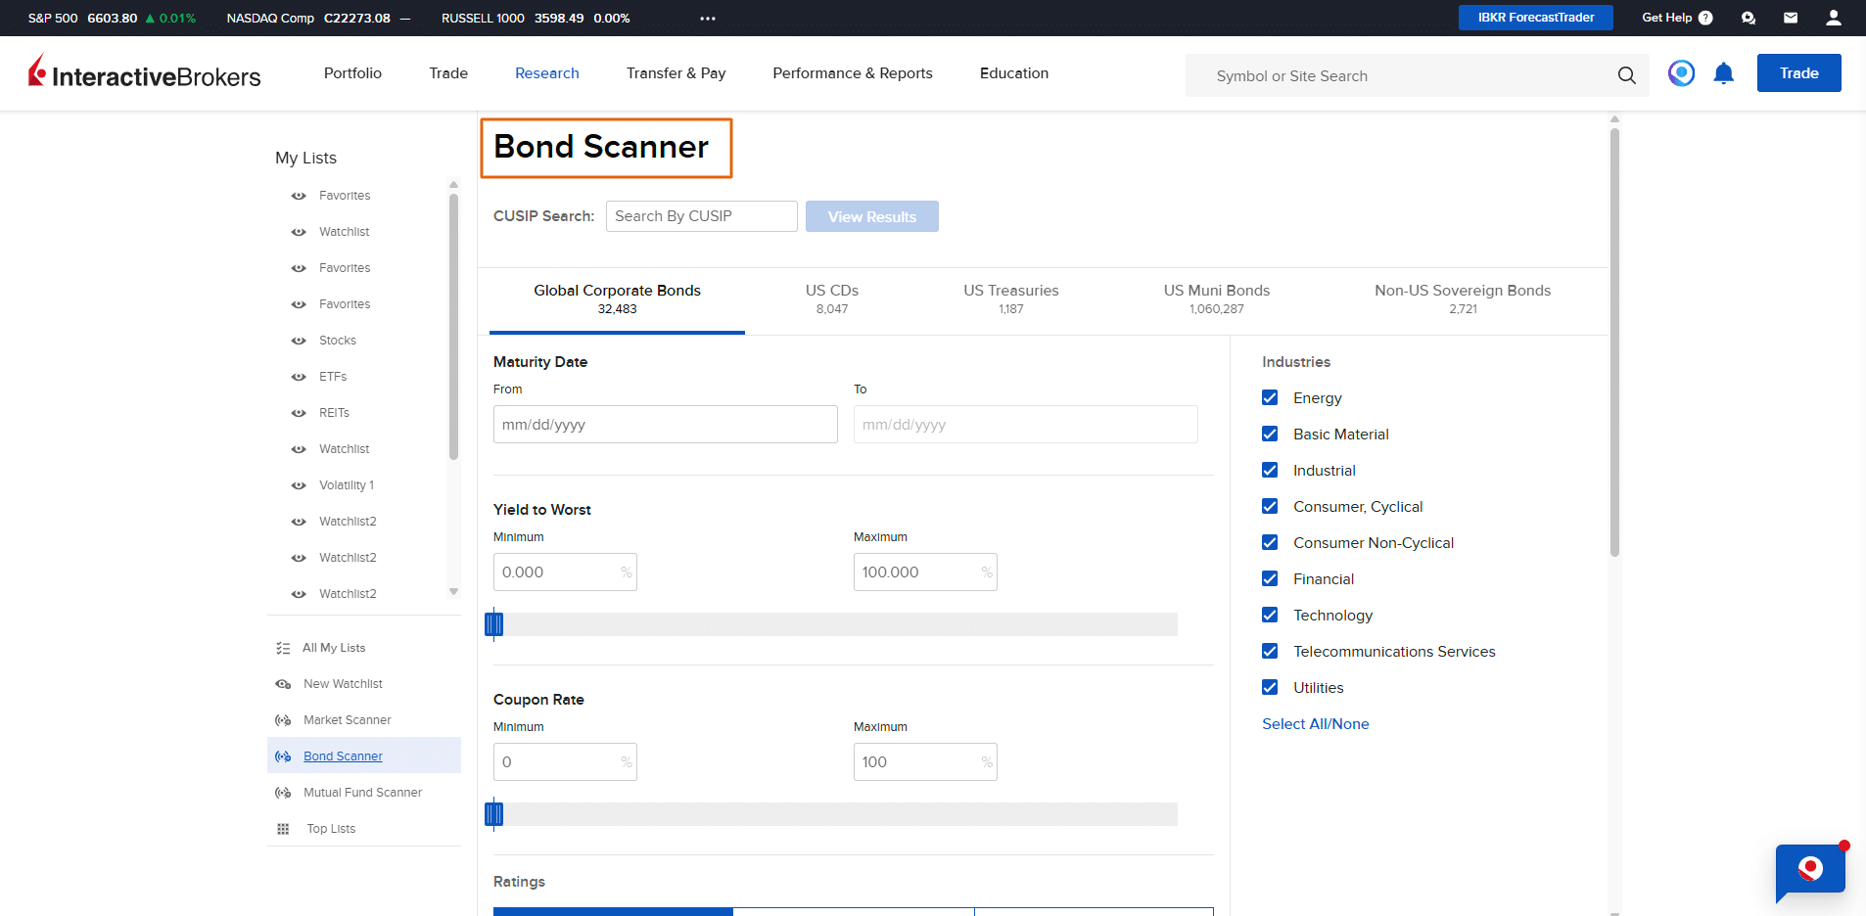Open the chat assistant bubble icon

tap(1809, 869)
